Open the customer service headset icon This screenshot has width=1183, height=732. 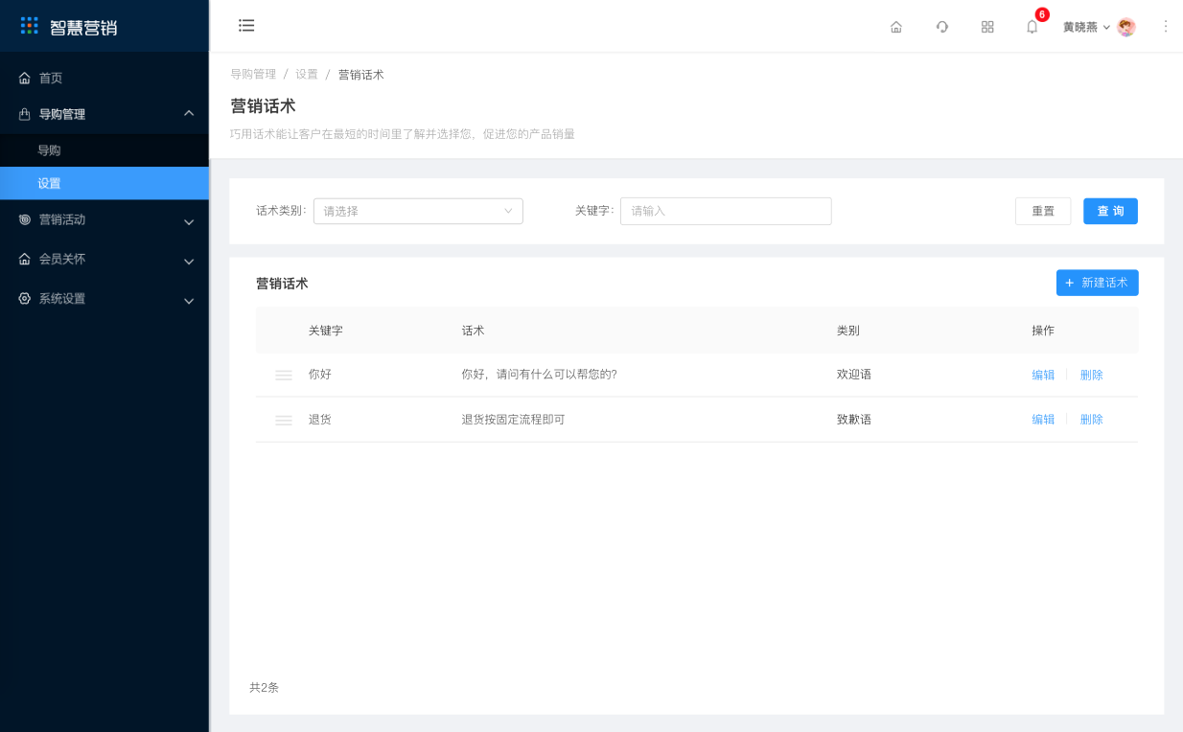[942, 27]
